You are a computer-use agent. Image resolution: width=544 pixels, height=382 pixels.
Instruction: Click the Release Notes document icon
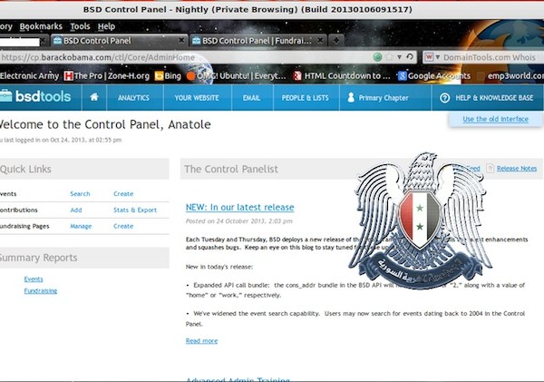tap(491, 168)
